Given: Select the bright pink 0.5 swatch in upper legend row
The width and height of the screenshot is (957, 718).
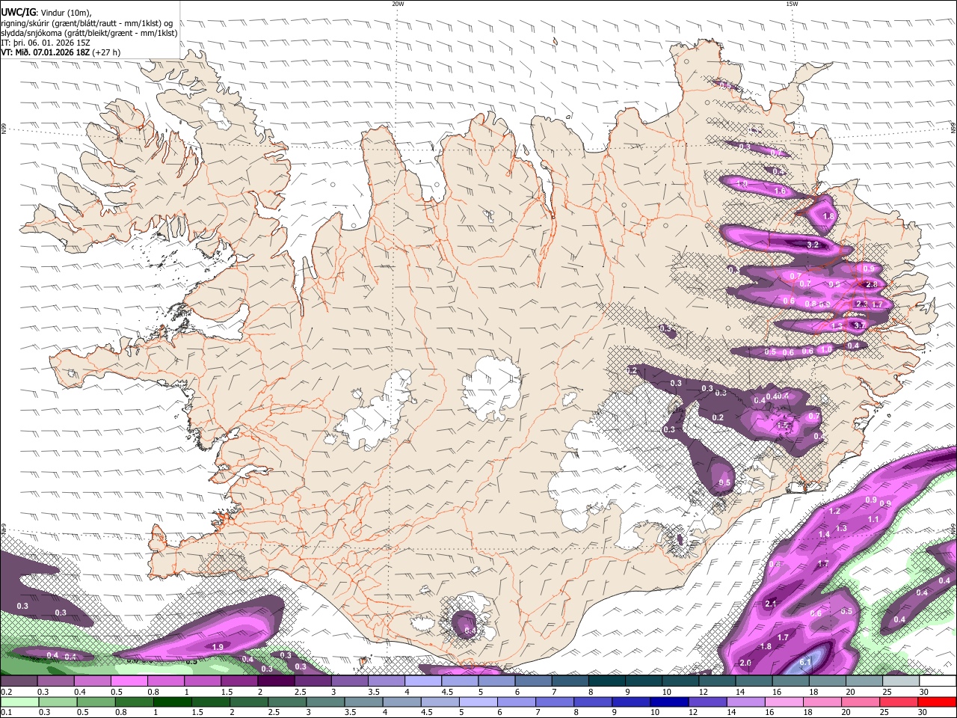Looking at the screenshot, I should click(129, 681).
